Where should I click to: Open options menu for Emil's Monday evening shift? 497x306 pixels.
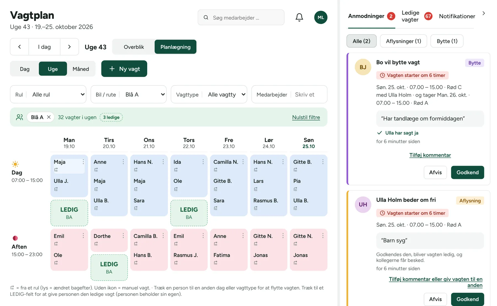click(83, 236)
